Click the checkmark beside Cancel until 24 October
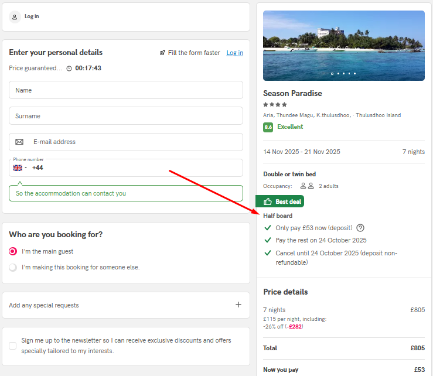 tap(268, 253)
